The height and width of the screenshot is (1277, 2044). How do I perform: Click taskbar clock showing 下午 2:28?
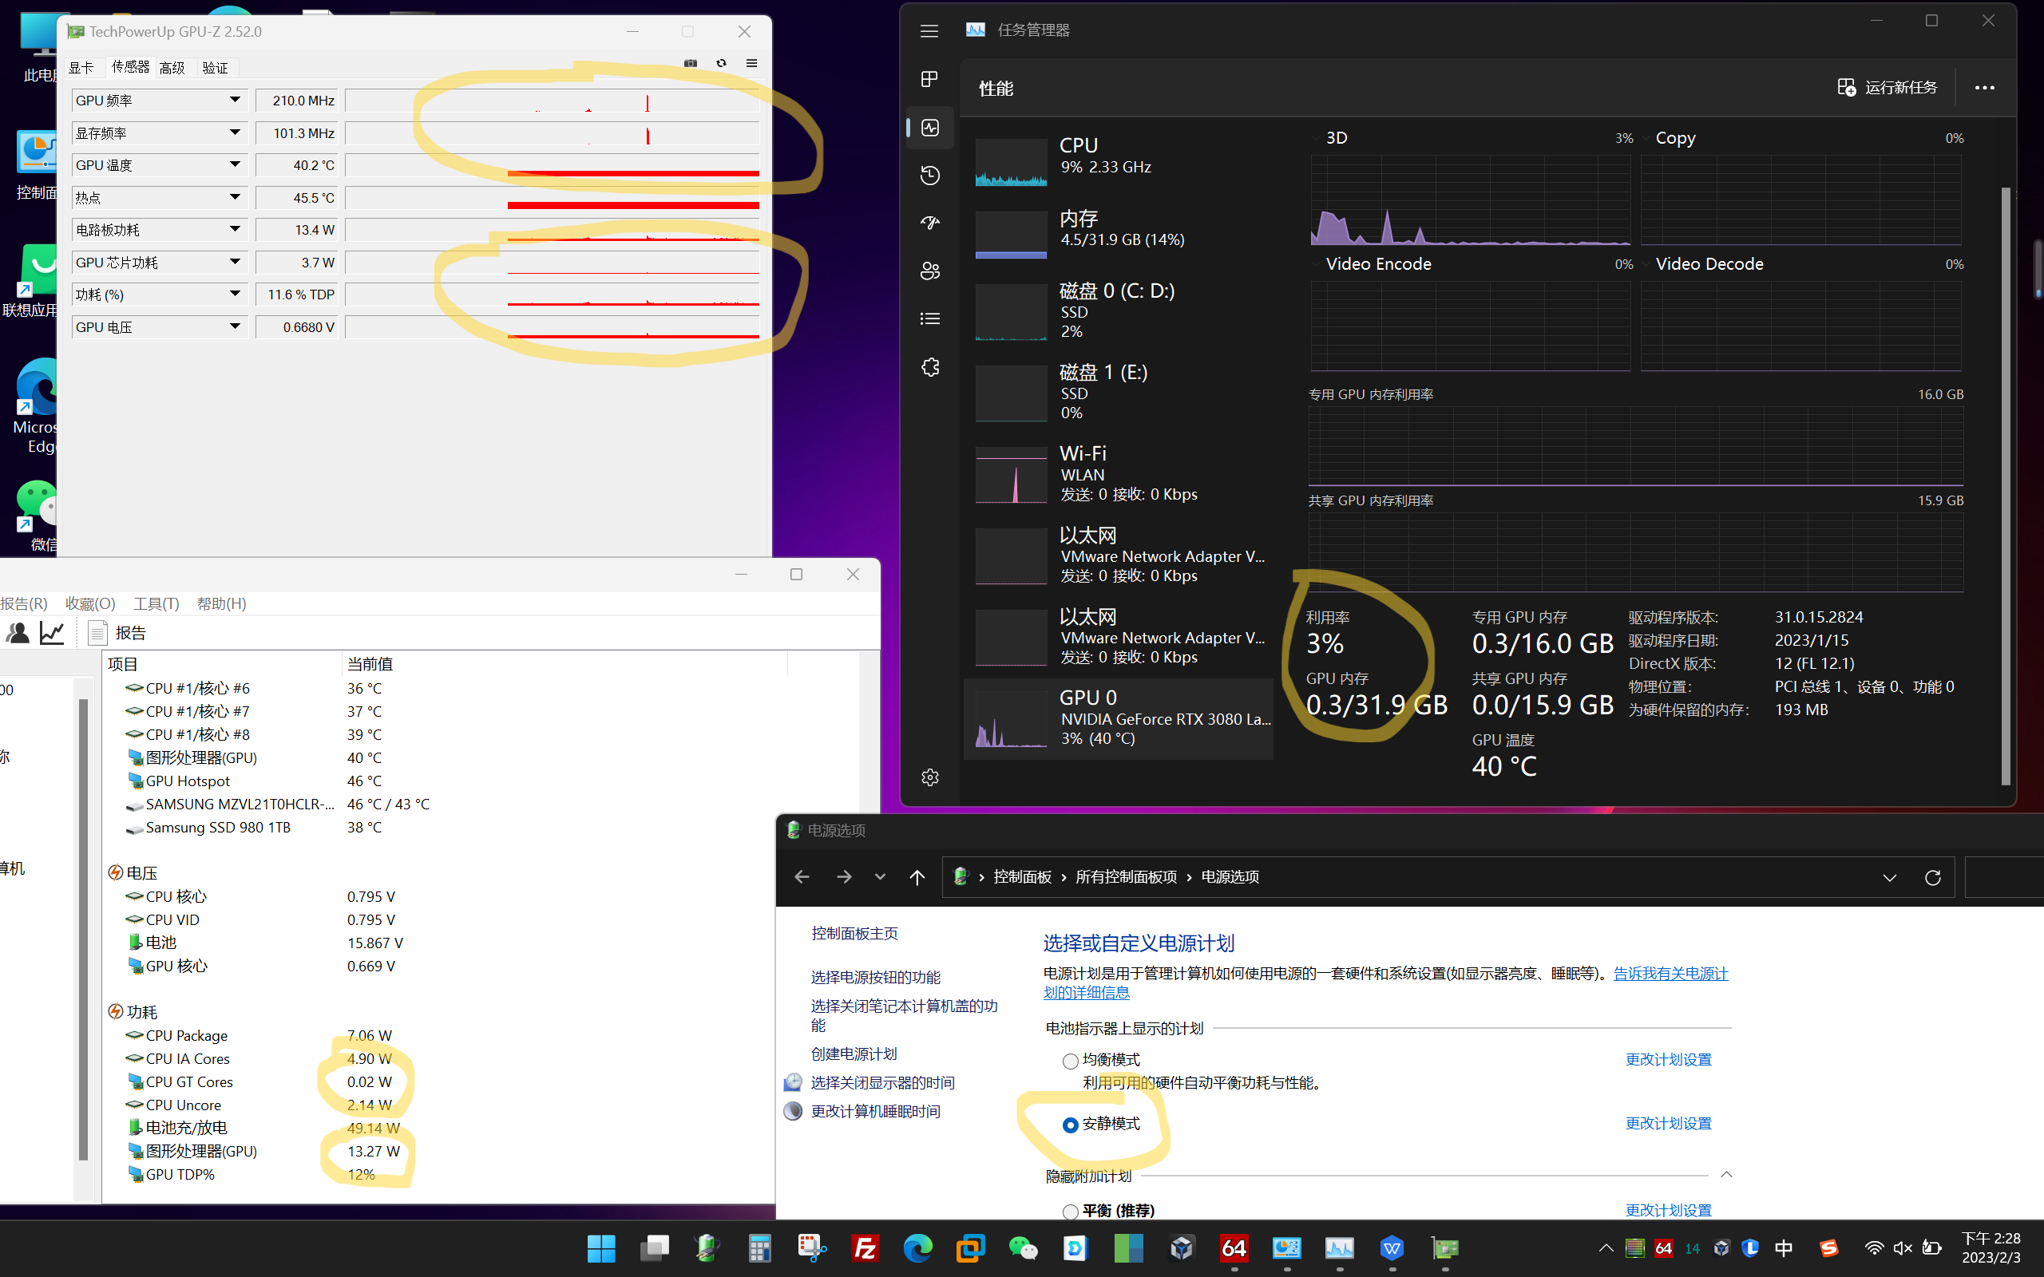click(1991, 1247)
